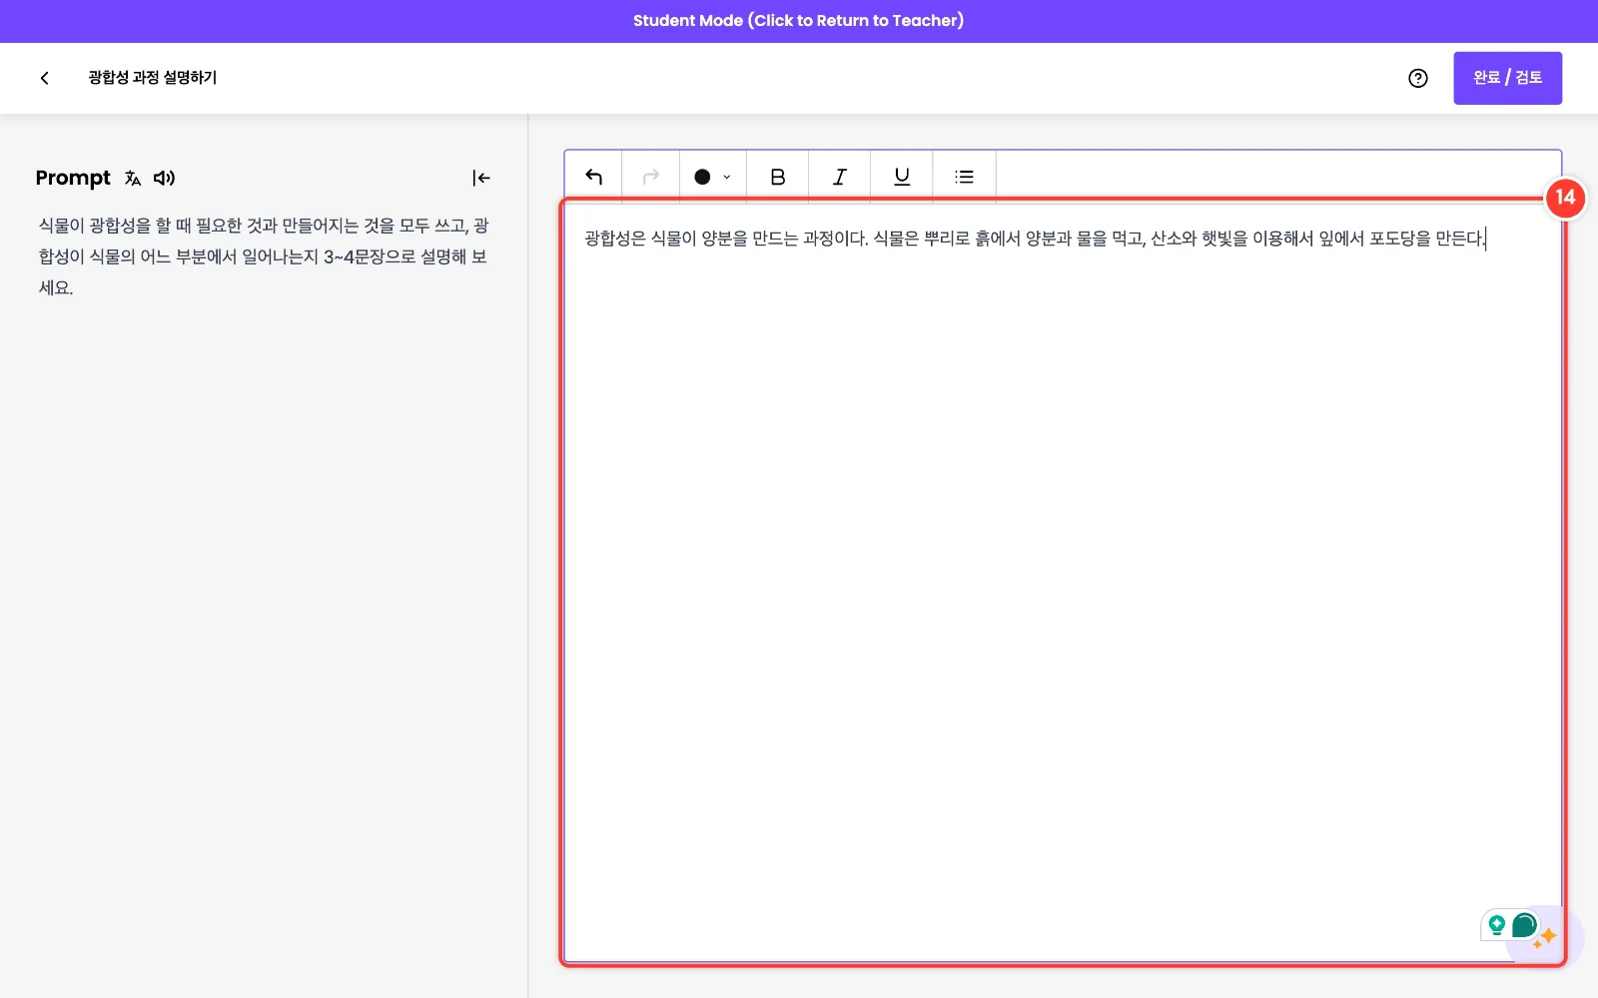
Task: Click the red 14 annotation badge
Action: pos(1565,198)
